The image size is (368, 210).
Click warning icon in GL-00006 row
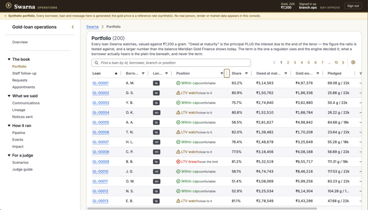(x=178, y=132)
